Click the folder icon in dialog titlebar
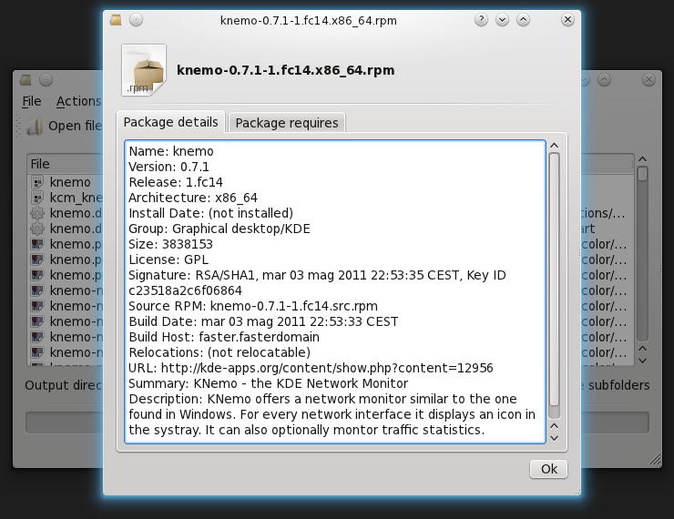This screenshot has height=519, width=674. click(x=116, y=20)
